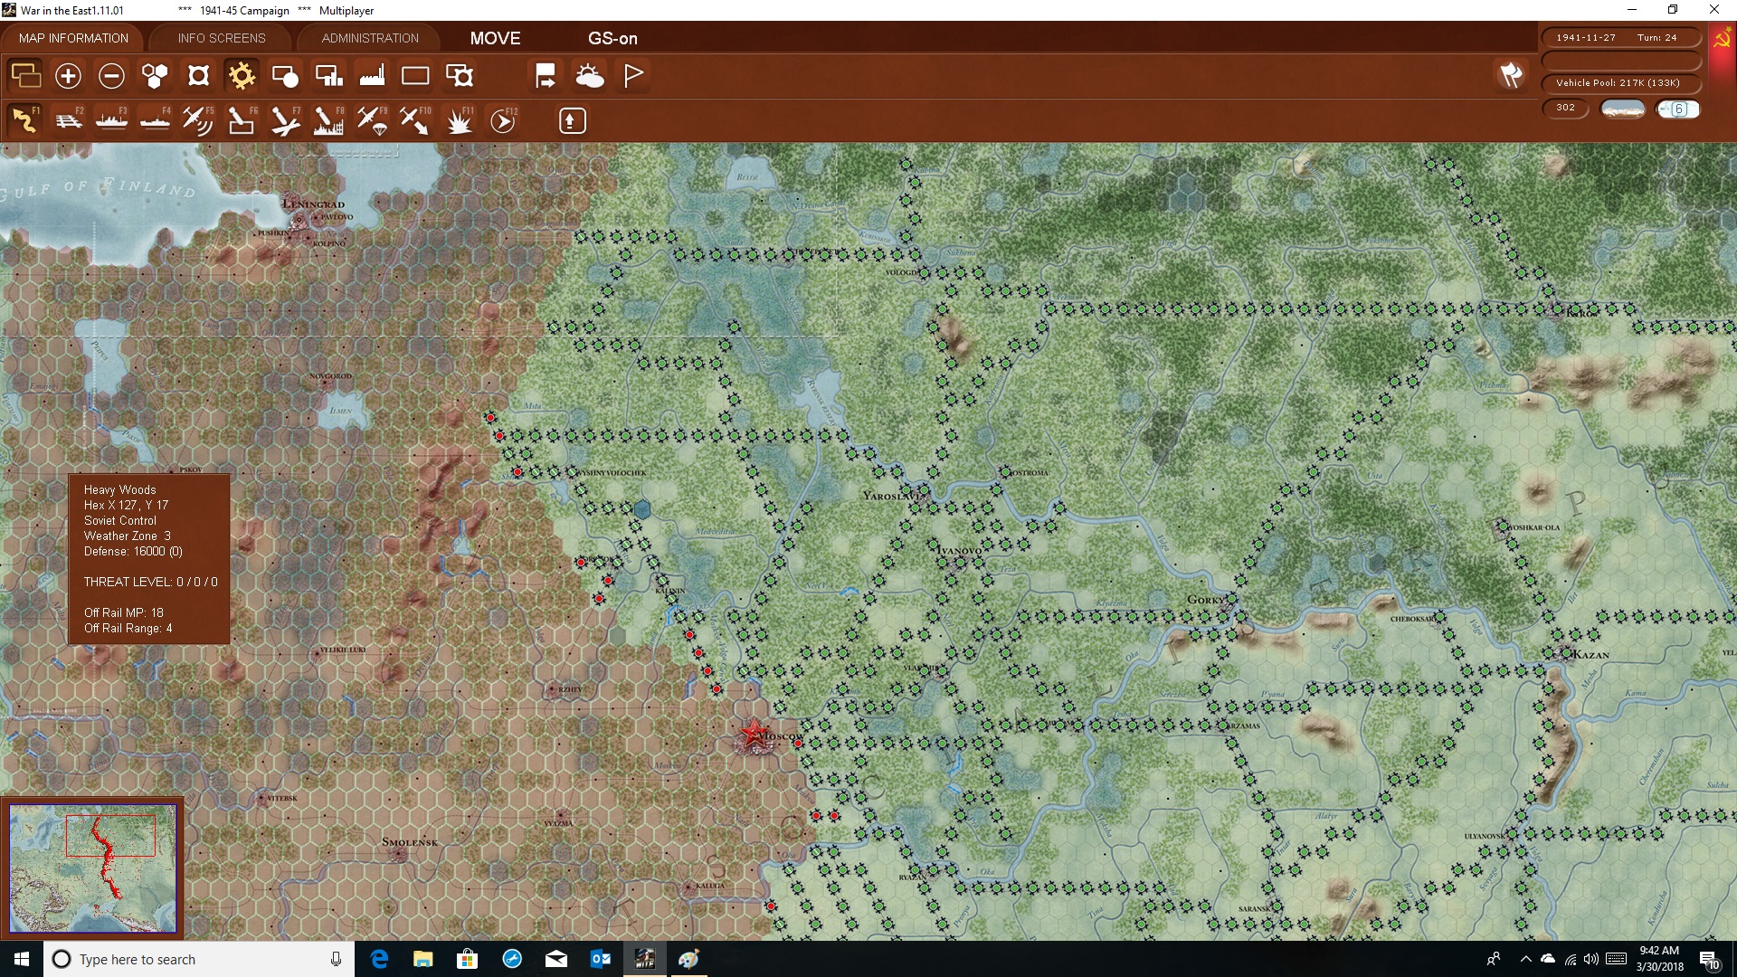
Task: Click the pennant flag outline icon
Action: point(633,76)
